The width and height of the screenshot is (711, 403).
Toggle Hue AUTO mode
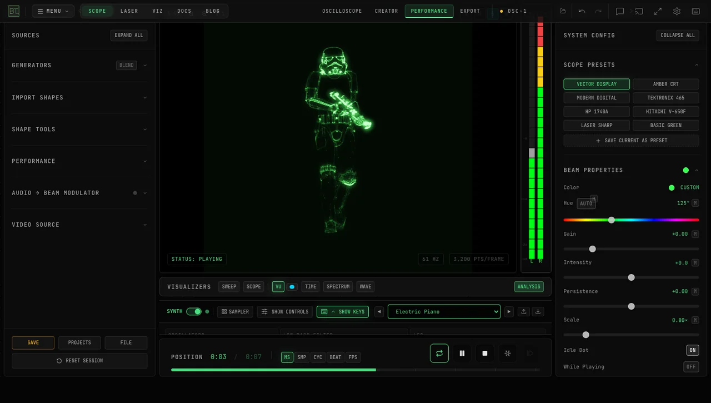[x=586, y=203]
